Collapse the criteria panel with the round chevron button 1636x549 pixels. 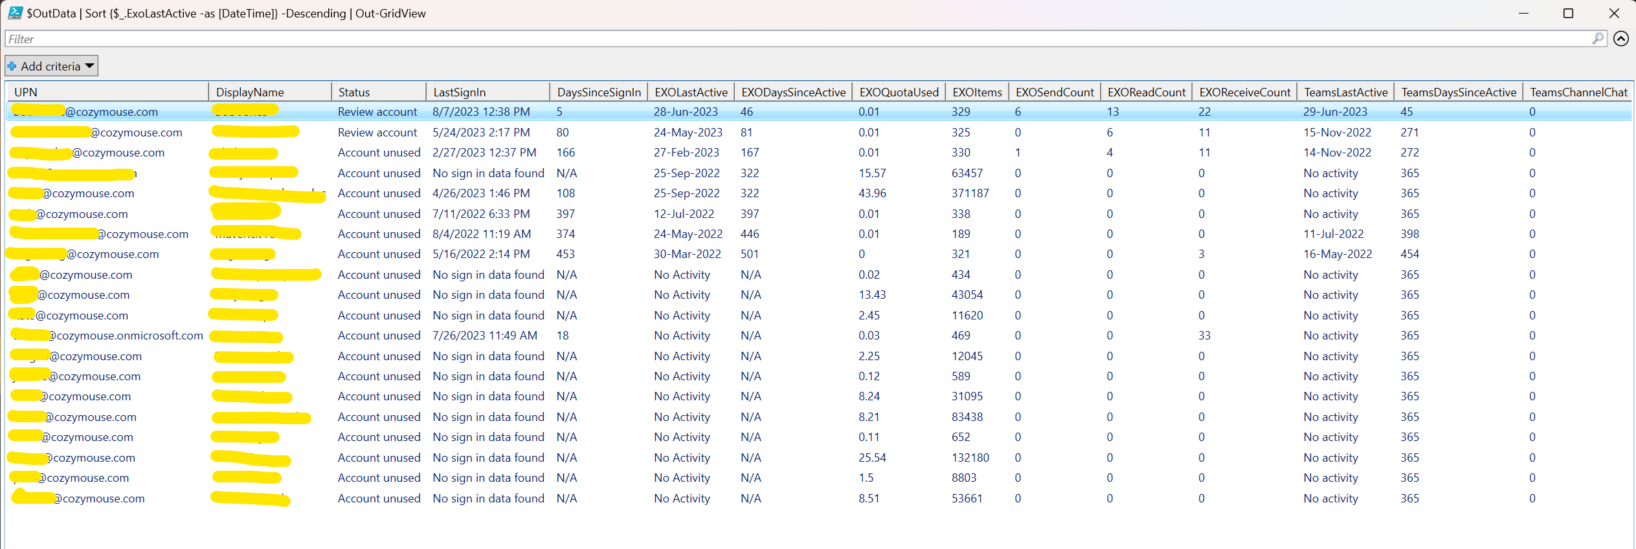1621,39
